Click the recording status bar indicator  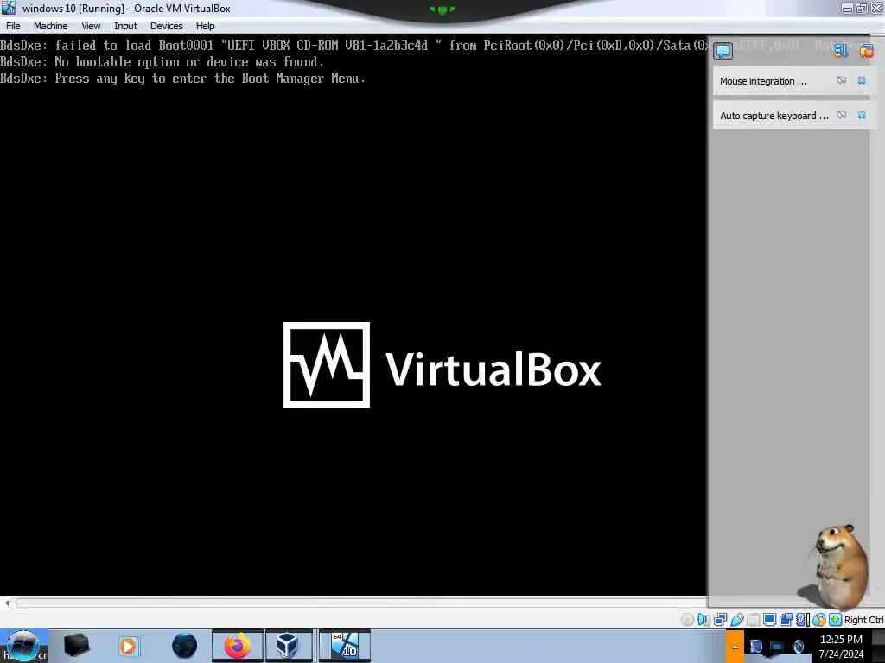pyautogui.click(x=786, y=620)
